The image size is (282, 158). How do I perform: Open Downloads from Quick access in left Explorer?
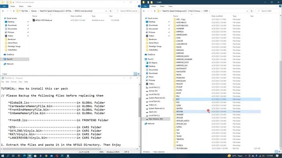12,25
